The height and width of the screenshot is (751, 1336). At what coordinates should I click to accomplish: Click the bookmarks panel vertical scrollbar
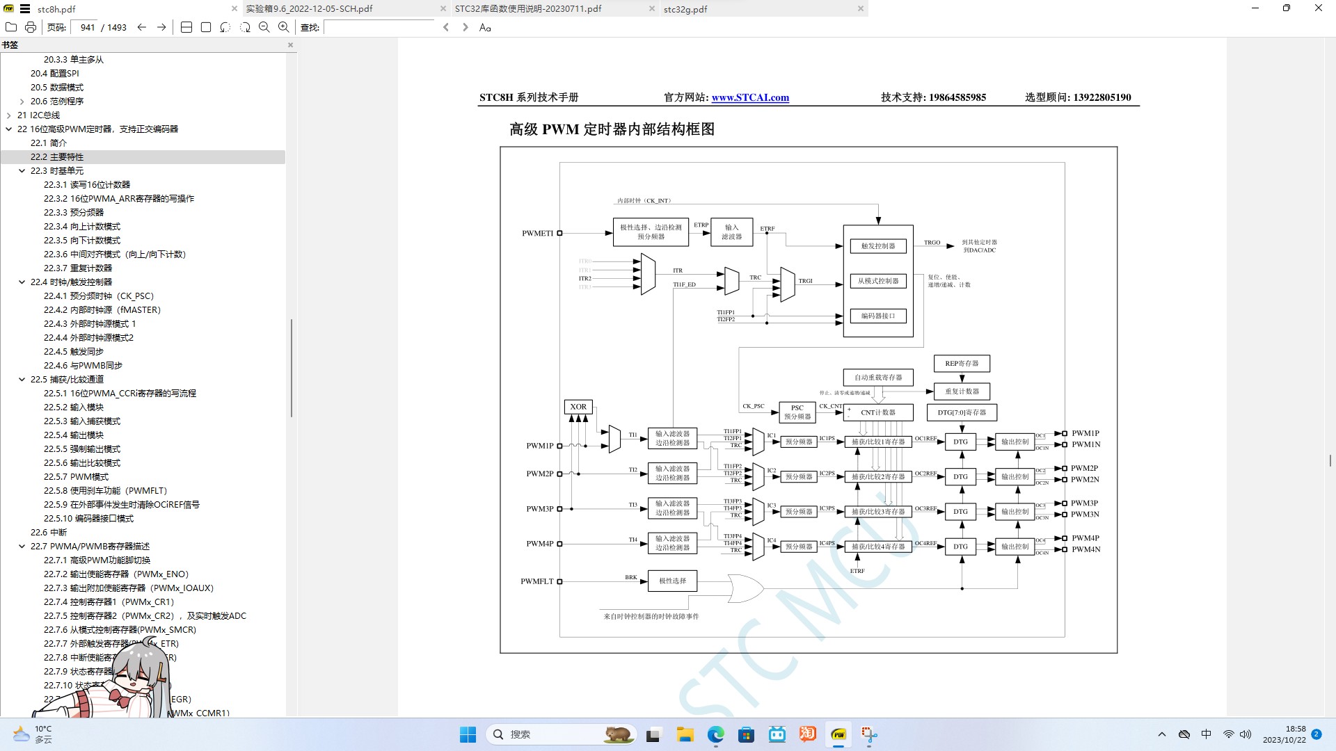291,369
